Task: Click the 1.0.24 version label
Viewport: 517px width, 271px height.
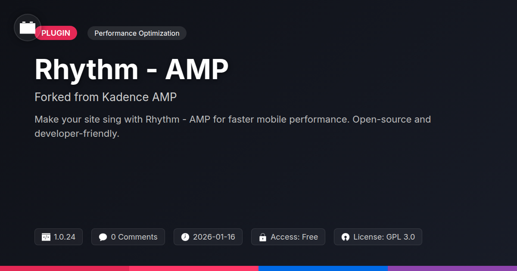Action: (65, 237)
